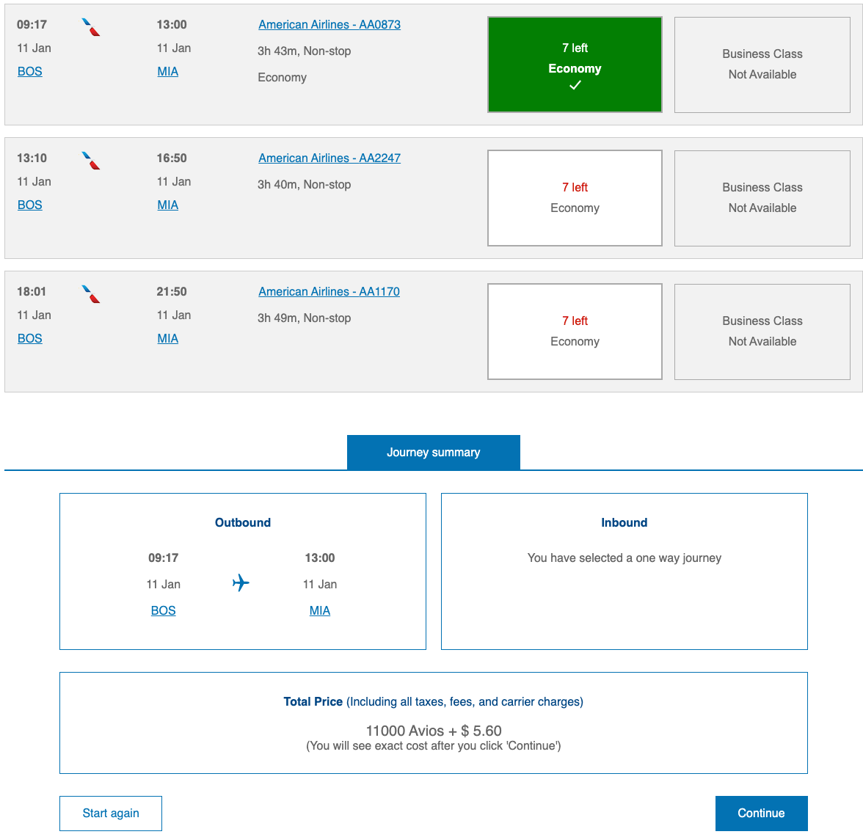Click 13:00 time in Outbound summary
The width and height of the screenshot is (863, 837).
[320, 558]
